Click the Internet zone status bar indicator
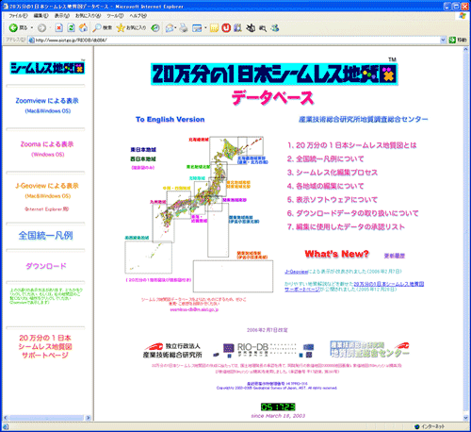 [x=430, y=426]
